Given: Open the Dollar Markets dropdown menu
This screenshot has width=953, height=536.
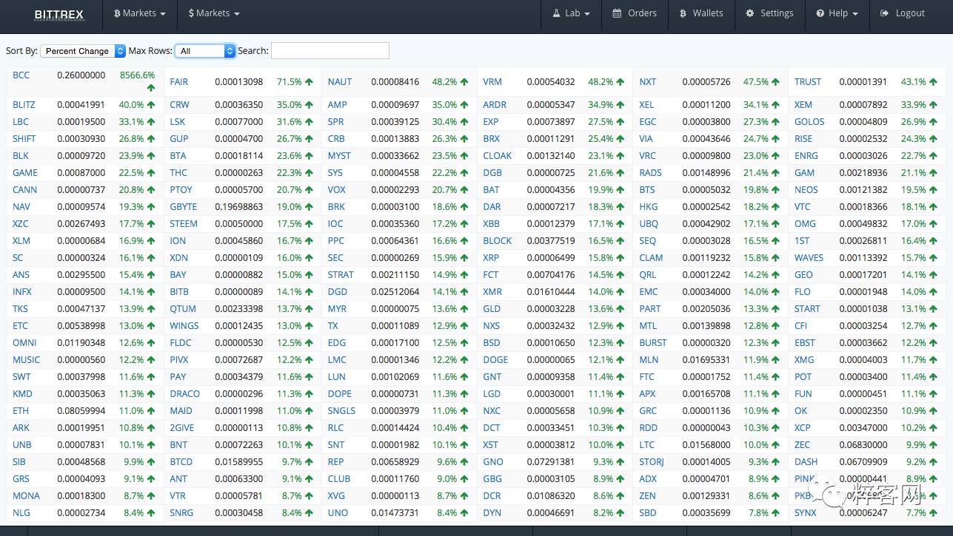Looking at the screenshot, I should click(214, 13).
